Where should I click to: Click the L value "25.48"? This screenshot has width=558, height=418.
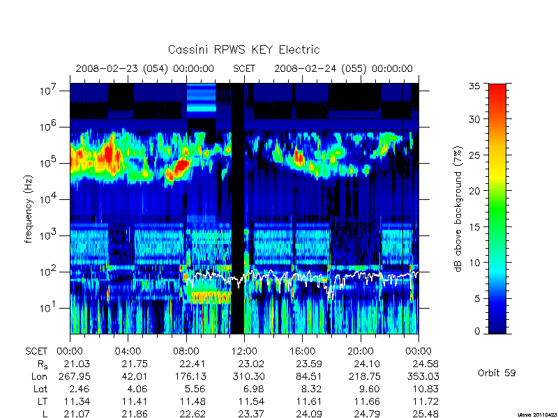click(425, 414)
